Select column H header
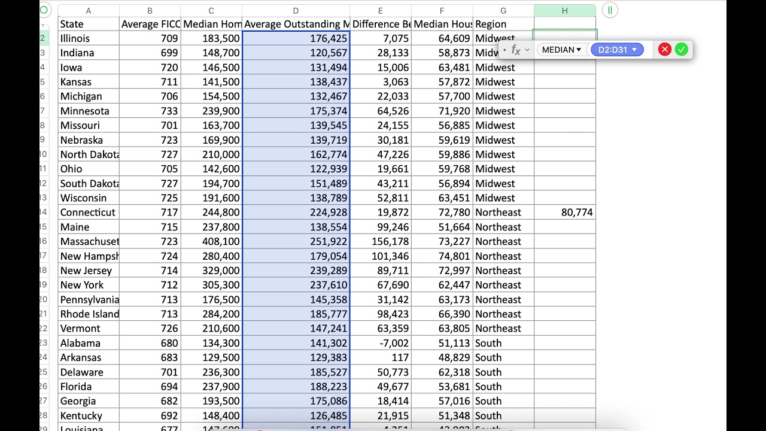 pos(564,11)
